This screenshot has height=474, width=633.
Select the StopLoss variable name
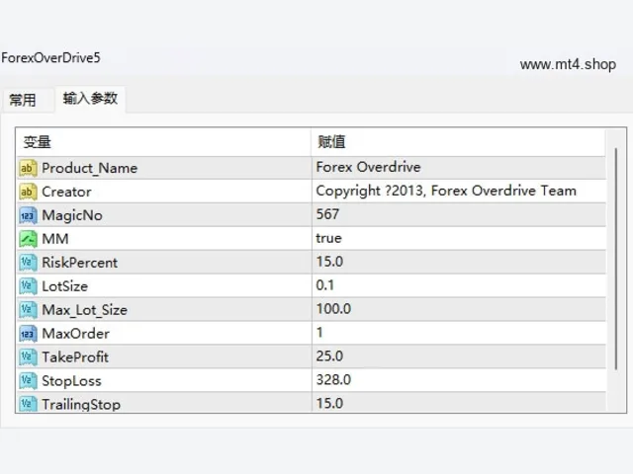pos(71,381)
